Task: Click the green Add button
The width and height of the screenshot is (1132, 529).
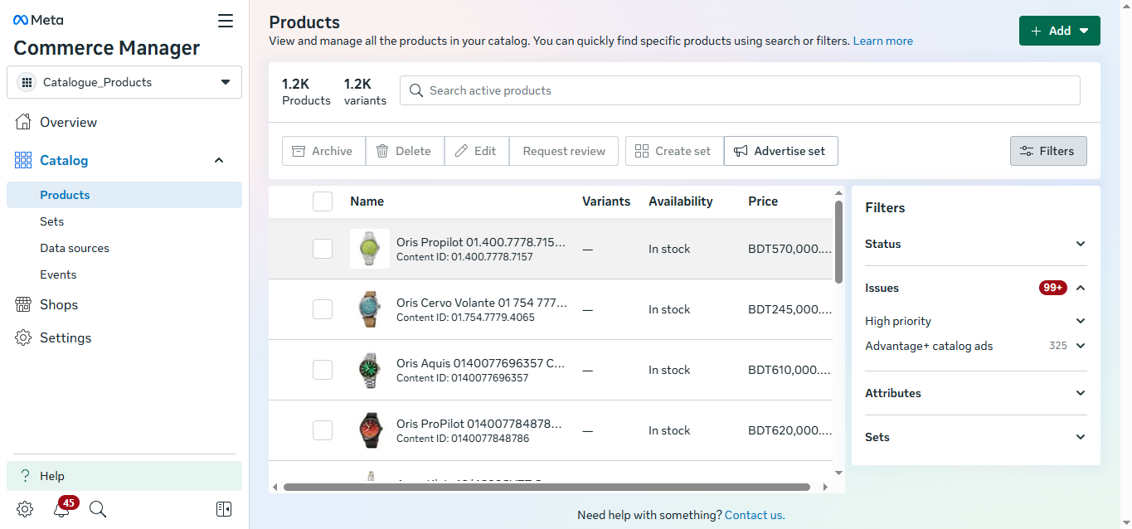Action: click(1059, 31)
